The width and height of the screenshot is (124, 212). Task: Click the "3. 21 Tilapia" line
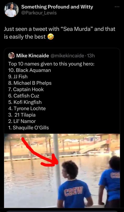point(22,115)
